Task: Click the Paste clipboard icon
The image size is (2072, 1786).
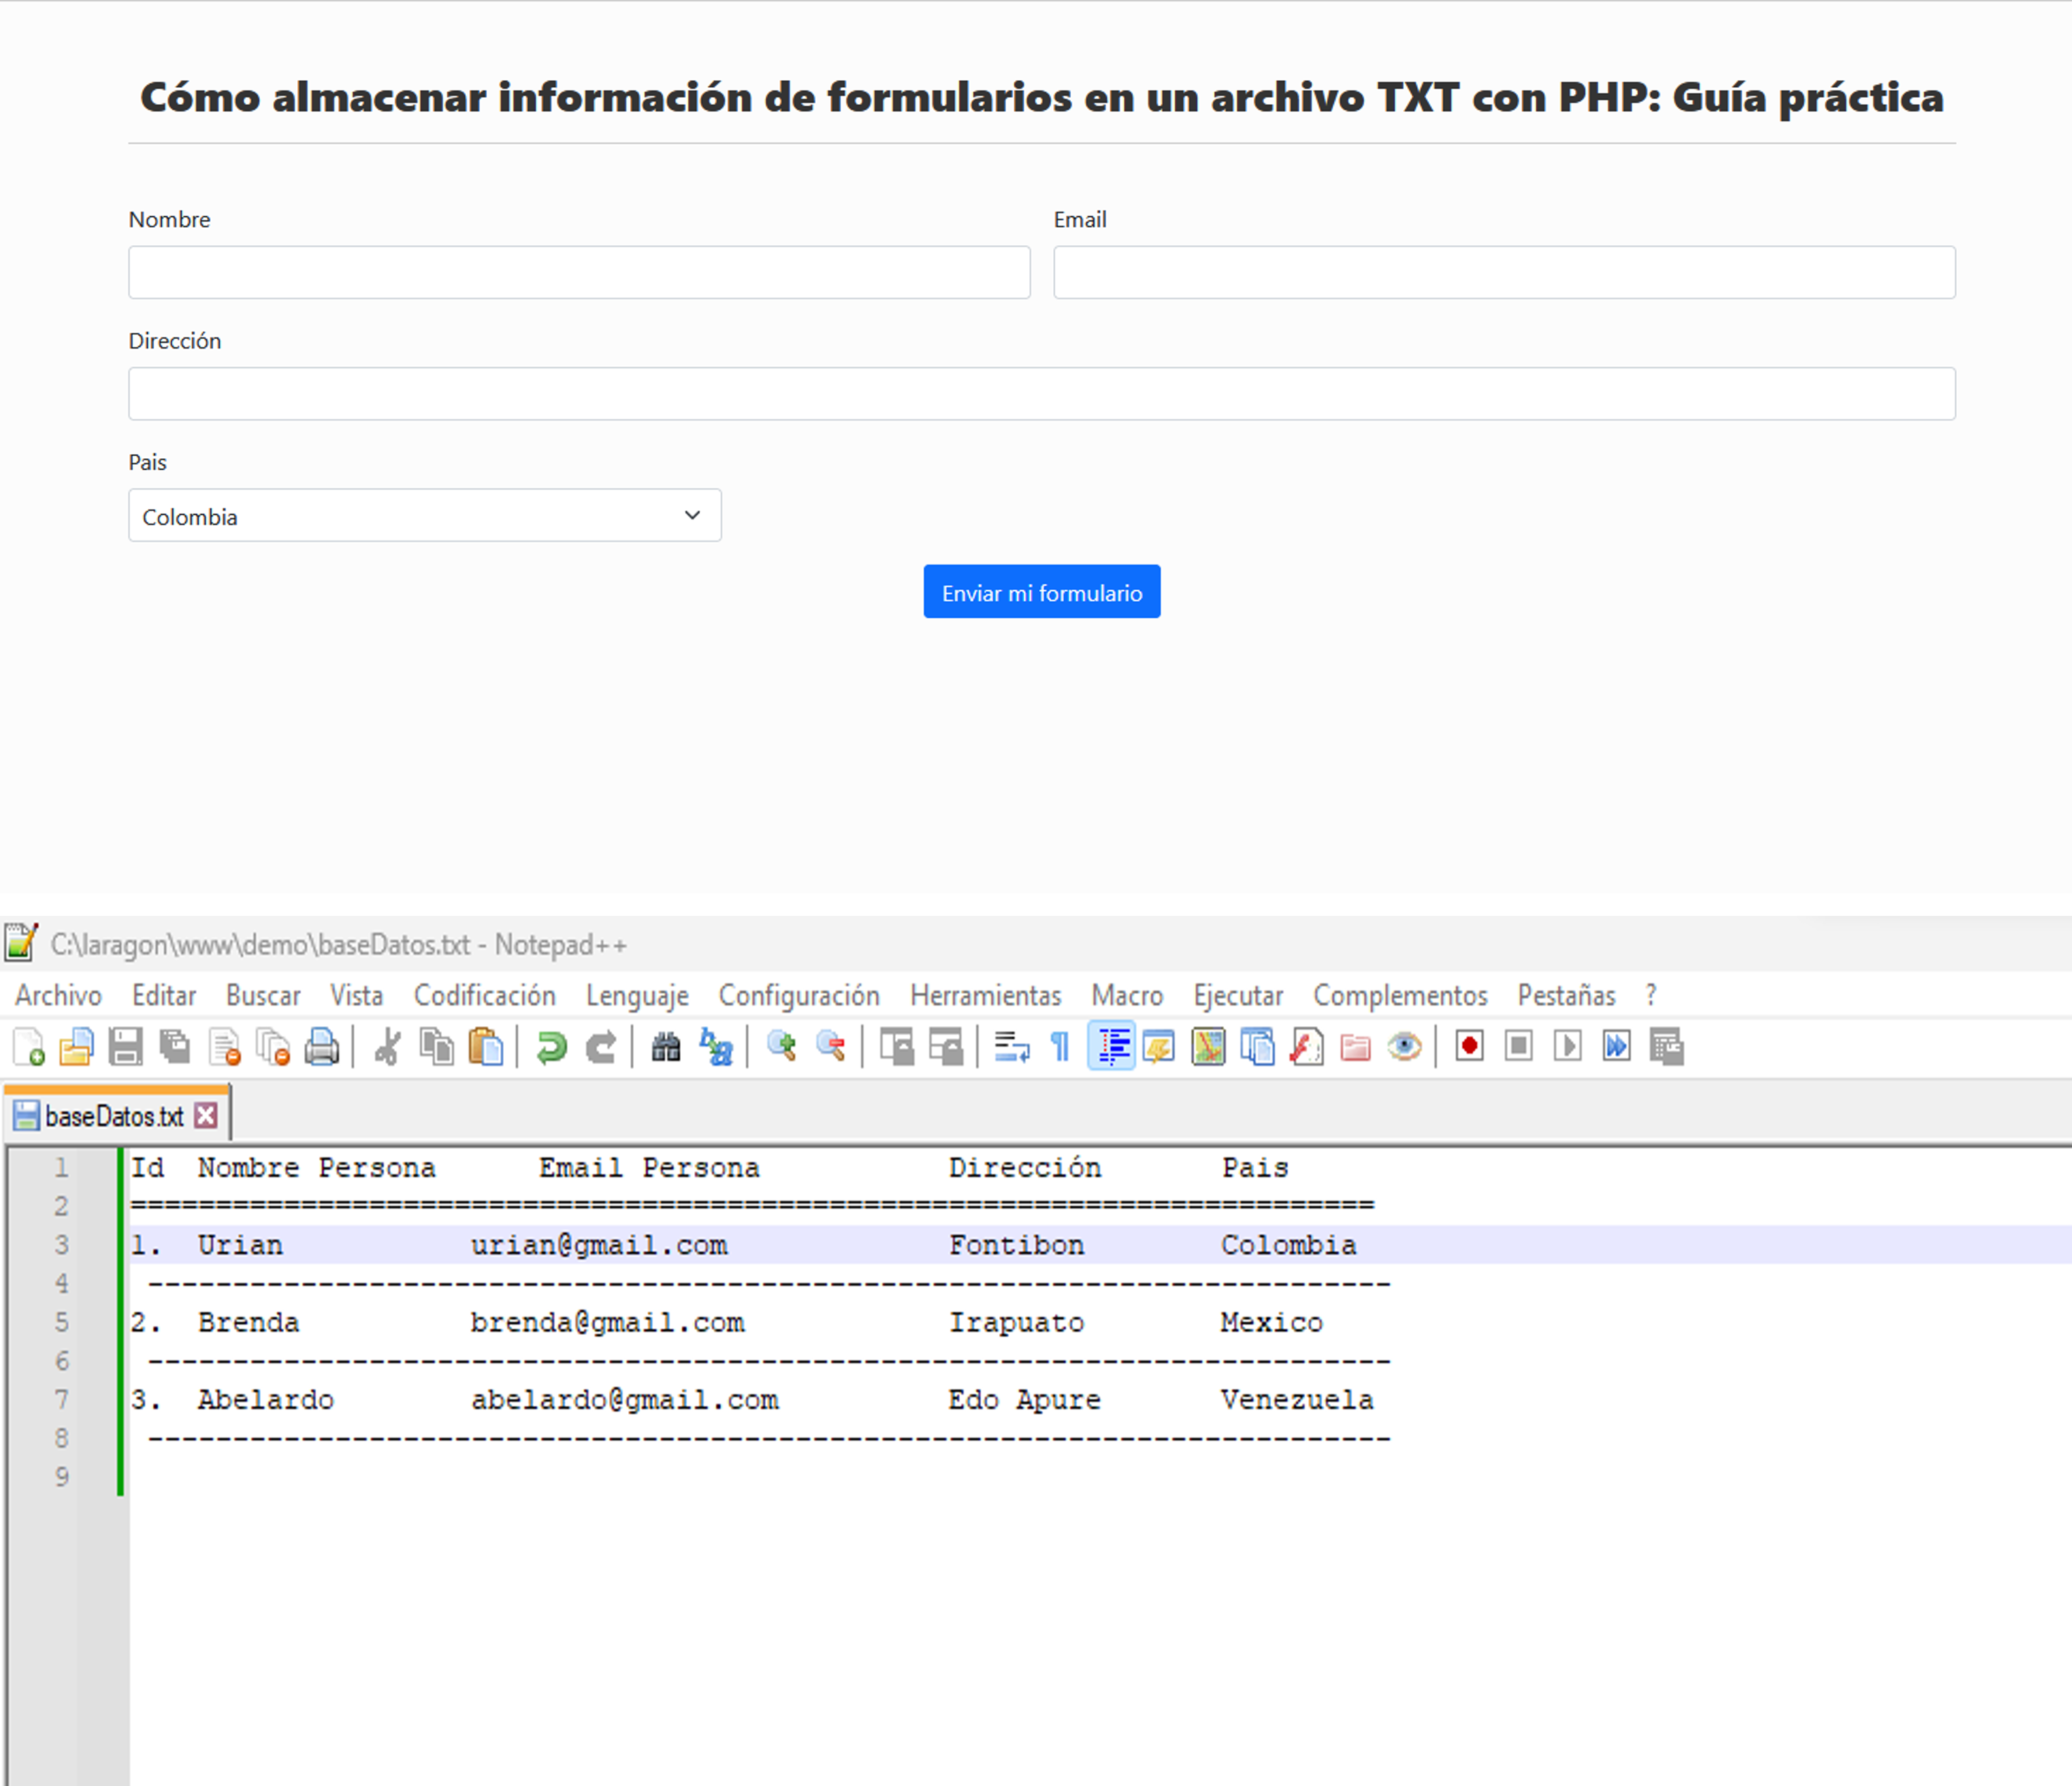Action: pyautogui.click(x=486, y=1047)
